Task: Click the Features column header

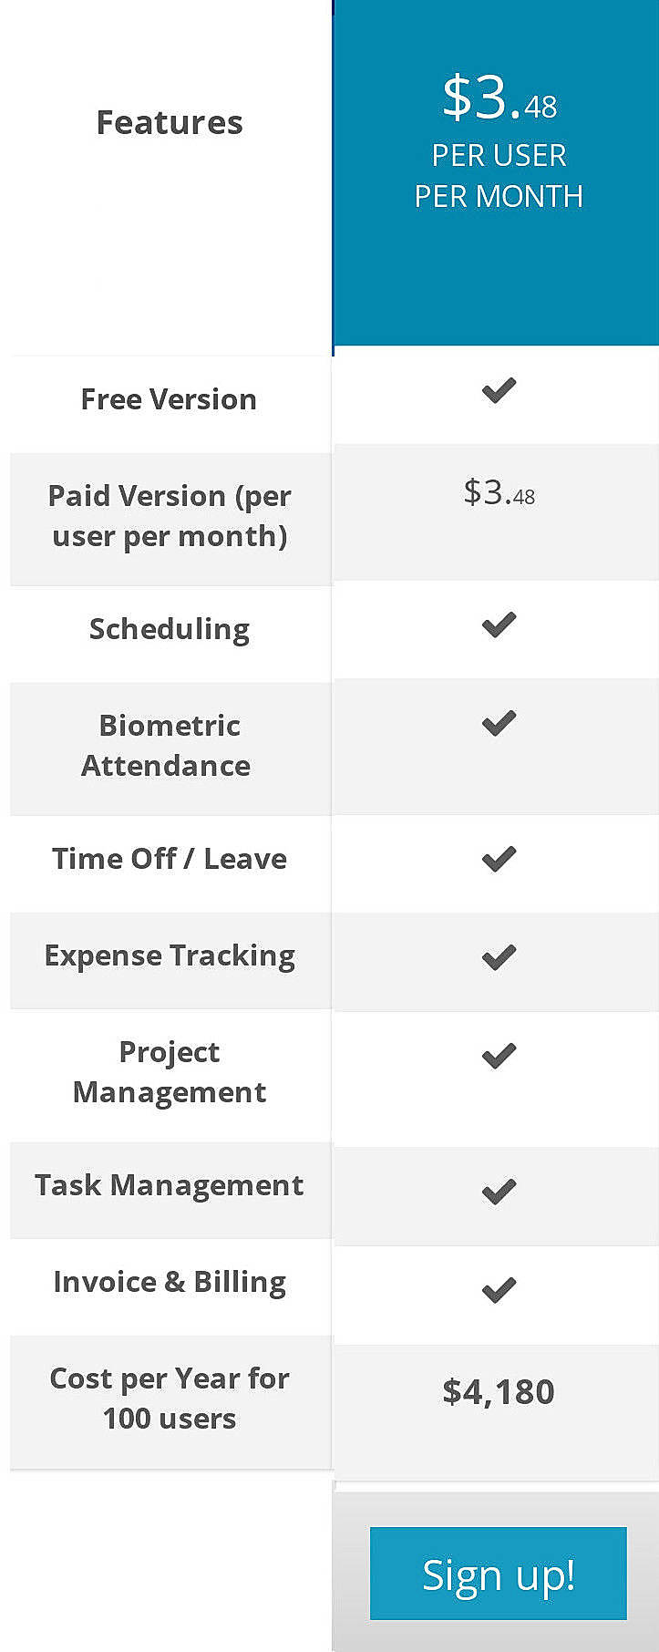Action: pos(169,121)
